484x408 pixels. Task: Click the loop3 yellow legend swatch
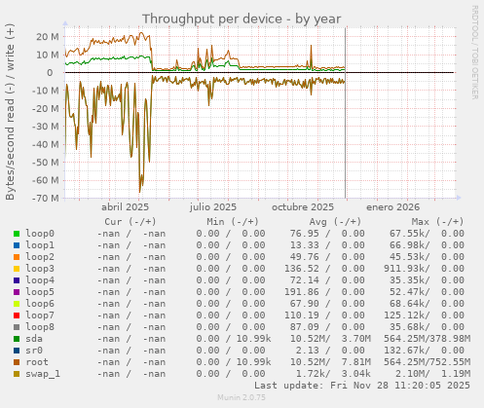(x=17, y=269)
